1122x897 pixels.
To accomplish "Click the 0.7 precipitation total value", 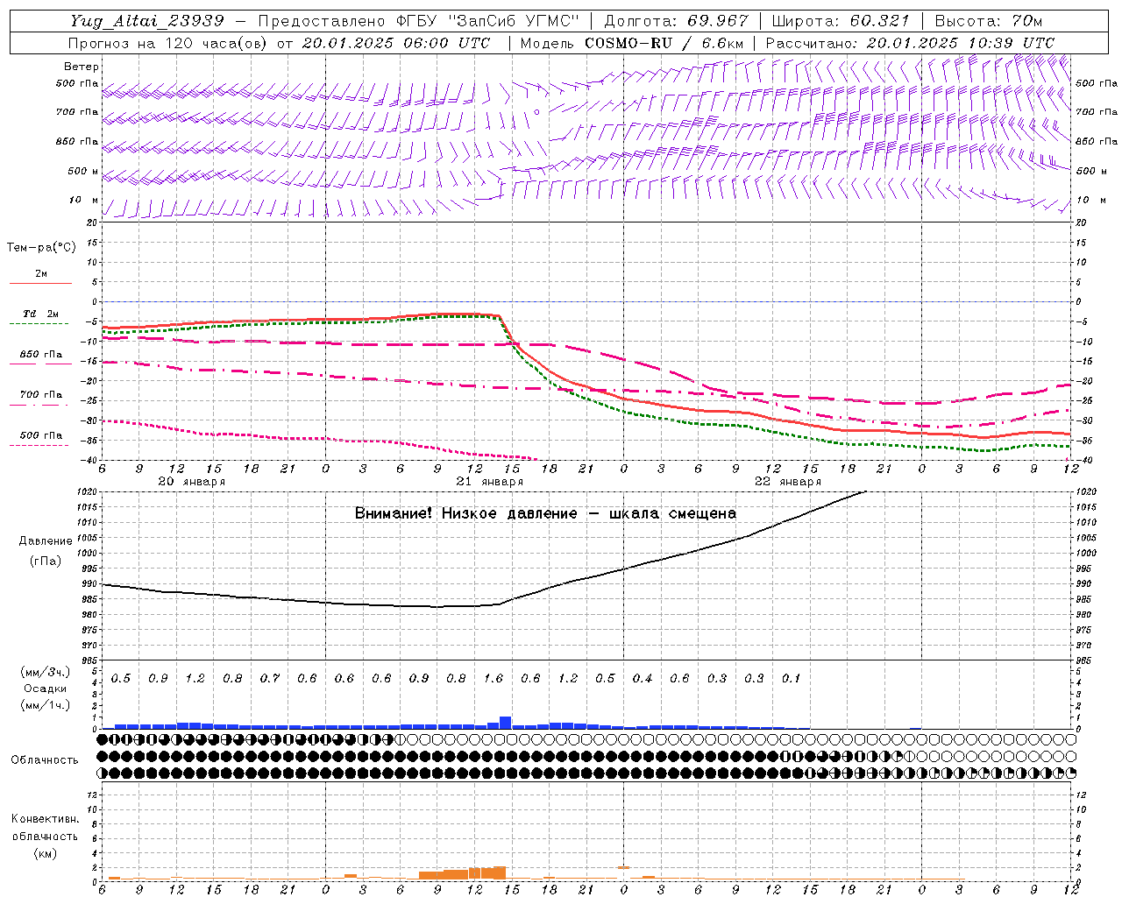I will (270, 679).
